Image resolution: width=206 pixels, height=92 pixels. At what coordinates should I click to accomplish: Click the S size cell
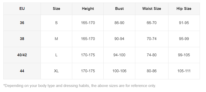tap(56, 23)
